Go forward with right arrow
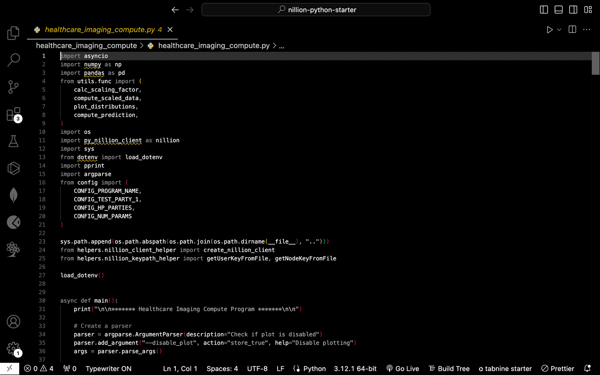The image size is (600, 375). tap(190, 10)
